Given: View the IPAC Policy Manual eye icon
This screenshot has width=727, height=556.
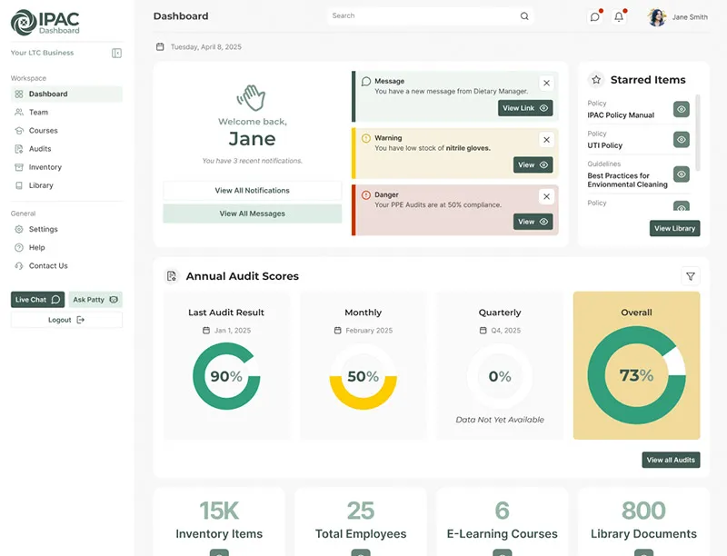Looking at the screenshot, I should (x=681, y=109).
